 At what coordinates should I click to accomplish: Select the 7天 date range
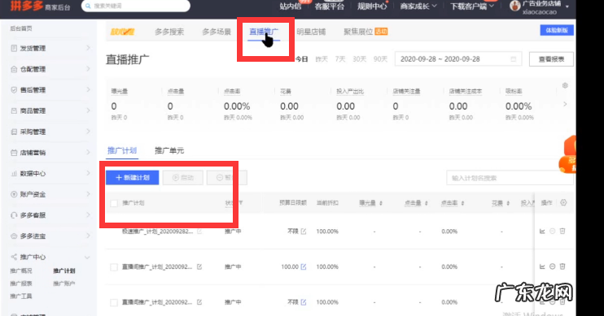(340, 59)
